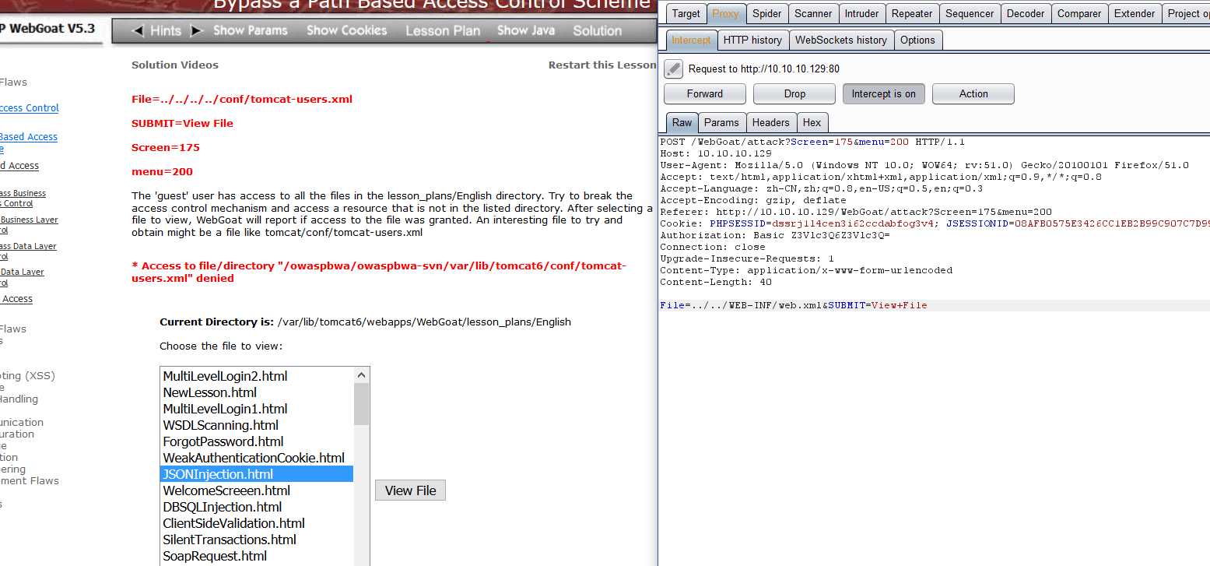
Task: Select the Hex request view tab
Action: point(812,122)
